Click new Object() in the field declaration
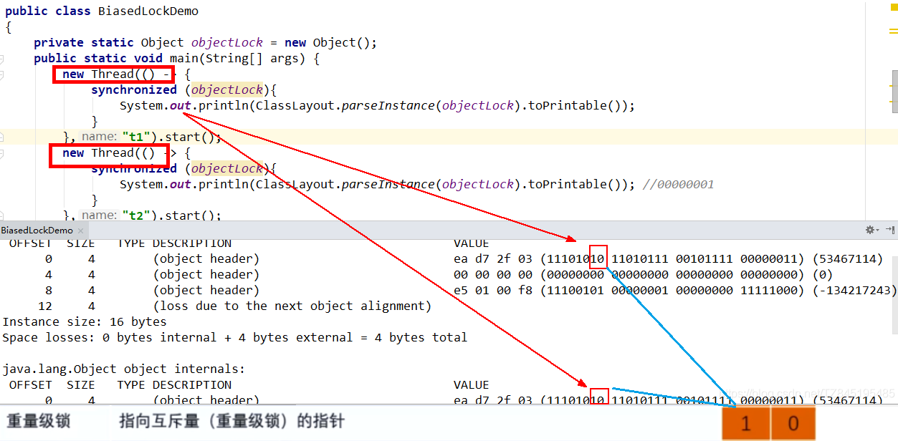Viewport: 898px width, 441px height. [x=327, y=43]
